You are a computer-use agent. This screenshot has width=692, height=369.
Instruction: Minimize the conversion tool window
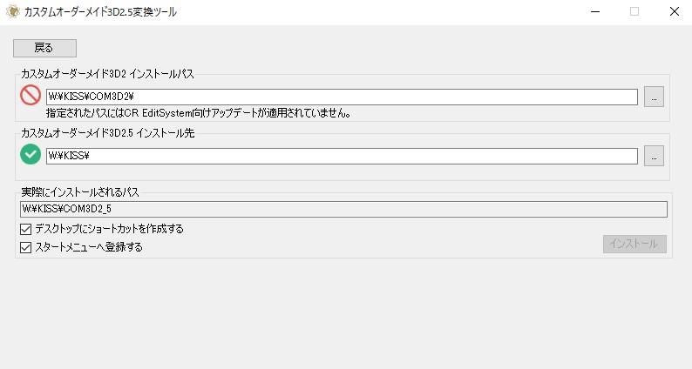tap(595, 12)
